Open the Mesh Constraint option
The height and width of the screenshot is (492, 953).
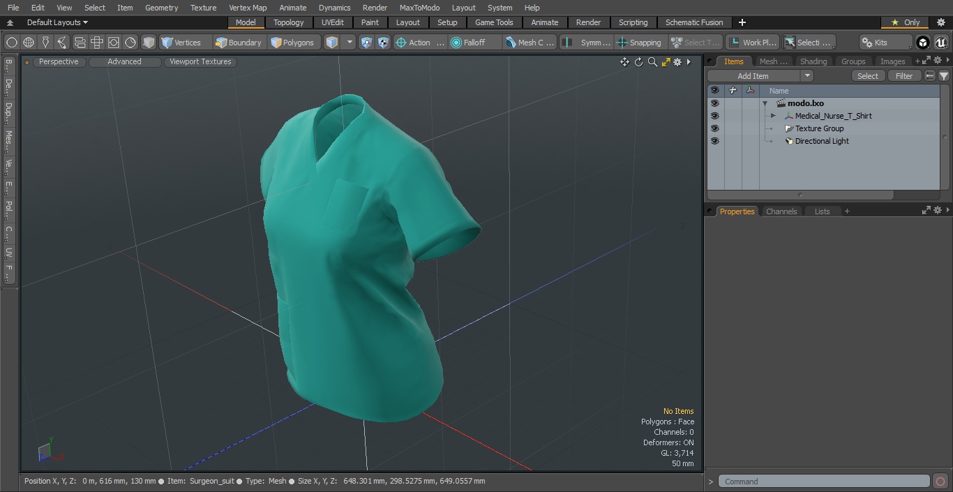click(x=530, y=43)
